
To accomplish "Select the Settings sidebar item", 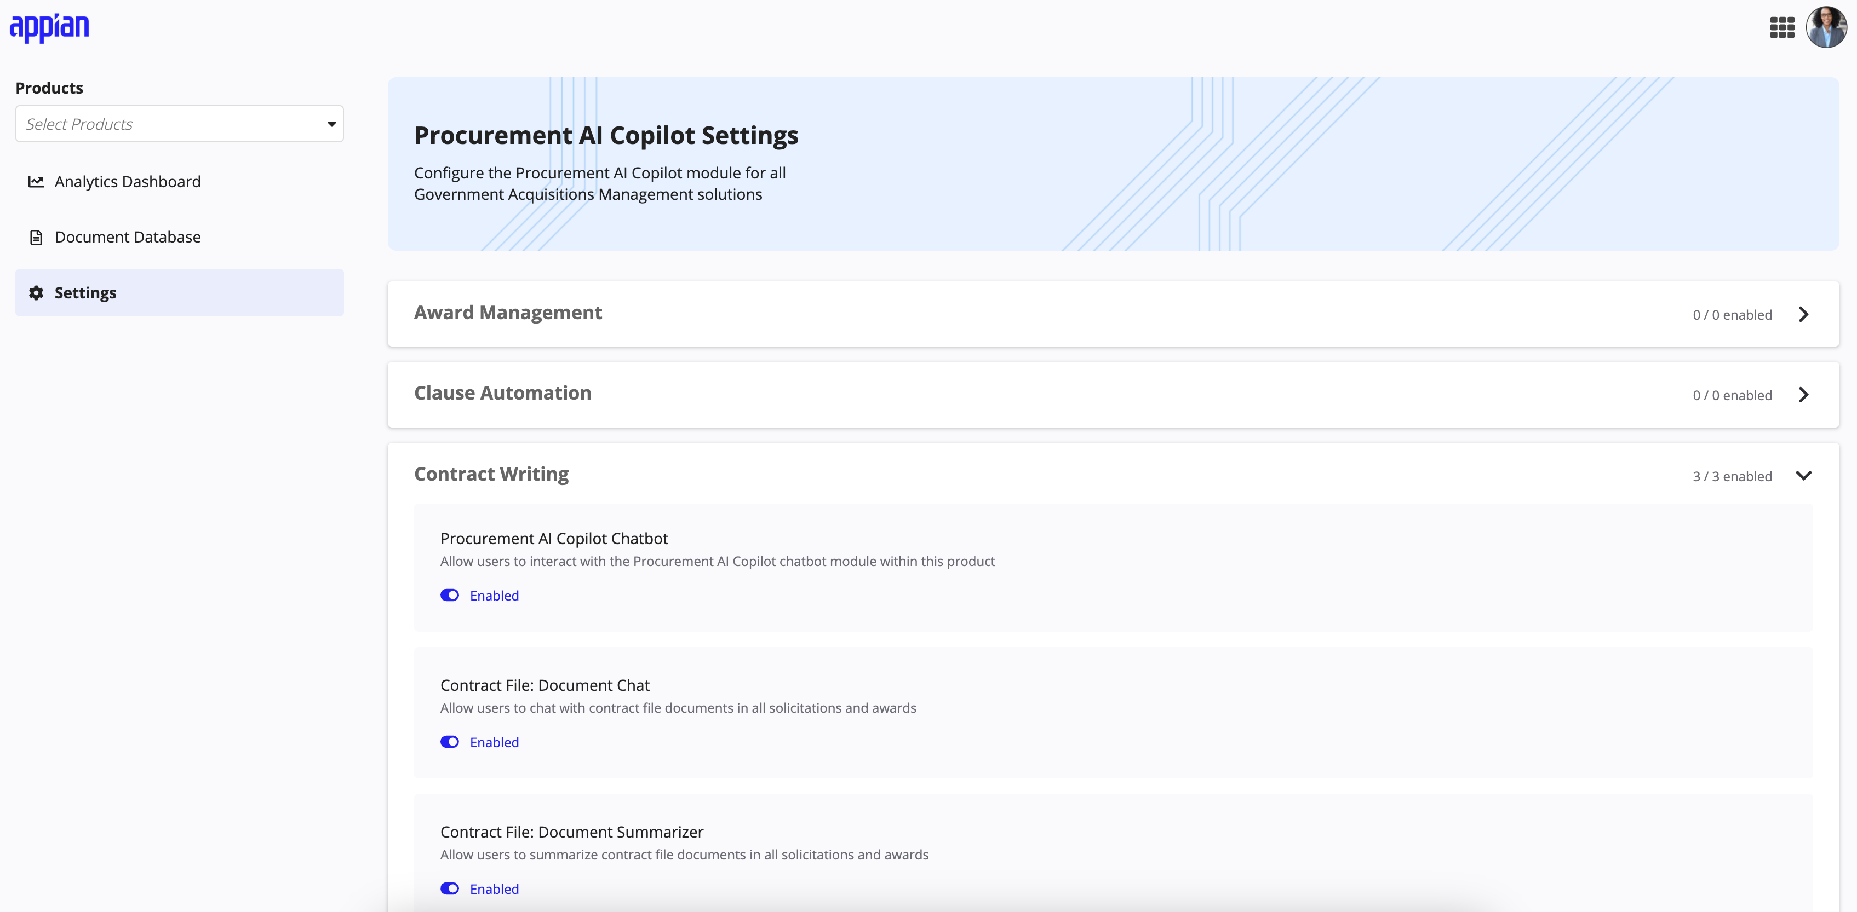I will point(180,292).
